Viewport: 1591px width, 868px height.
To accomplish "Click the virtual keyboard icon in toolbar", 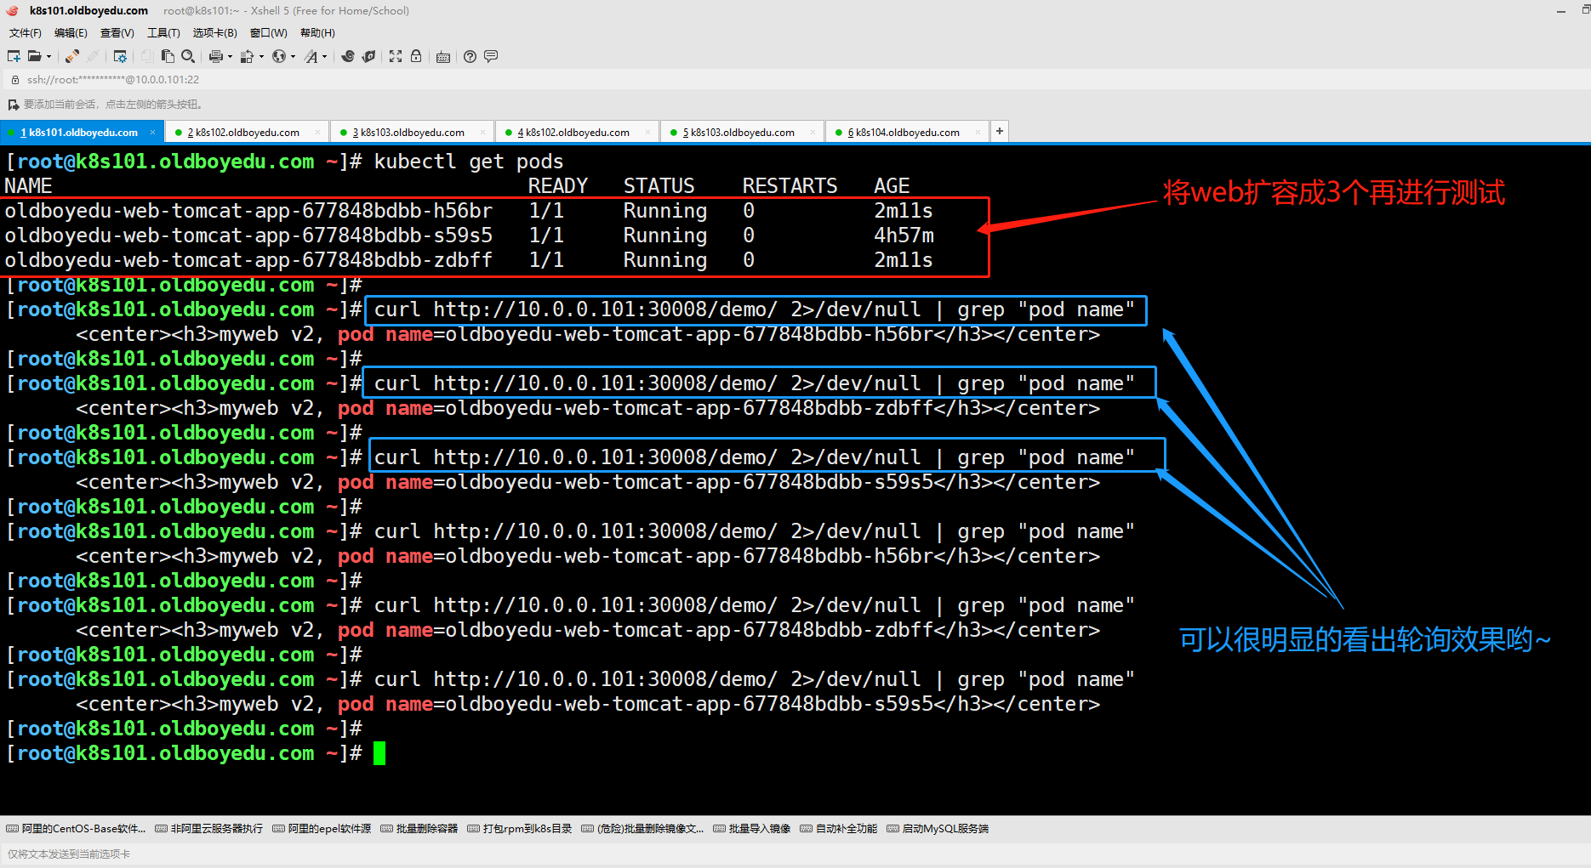I will tap(443, 57).
